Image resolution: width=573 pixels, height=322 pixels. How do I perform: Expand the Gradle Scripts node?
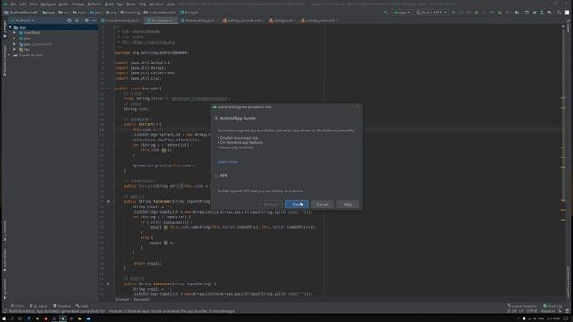tap(10, 55)
